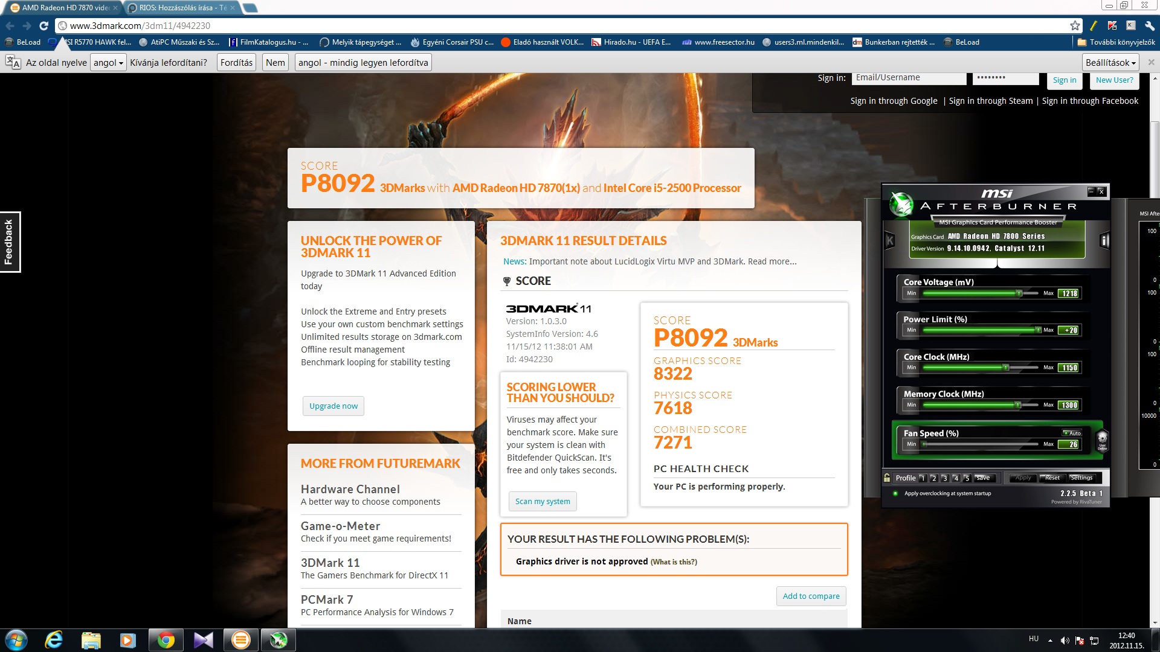Click the fan User Define gear icon
Viewport: 1160px width, 652px height.
pos(1102,440)
